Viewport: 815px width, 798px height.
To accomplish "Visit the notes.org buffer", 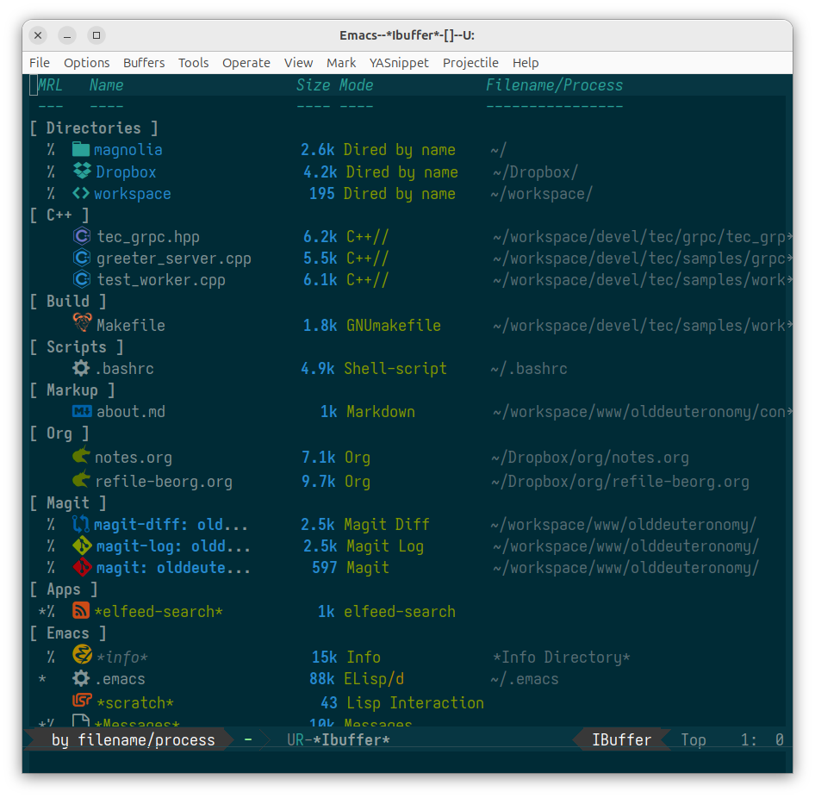I will pyautogui.click(x=134, y=458).
